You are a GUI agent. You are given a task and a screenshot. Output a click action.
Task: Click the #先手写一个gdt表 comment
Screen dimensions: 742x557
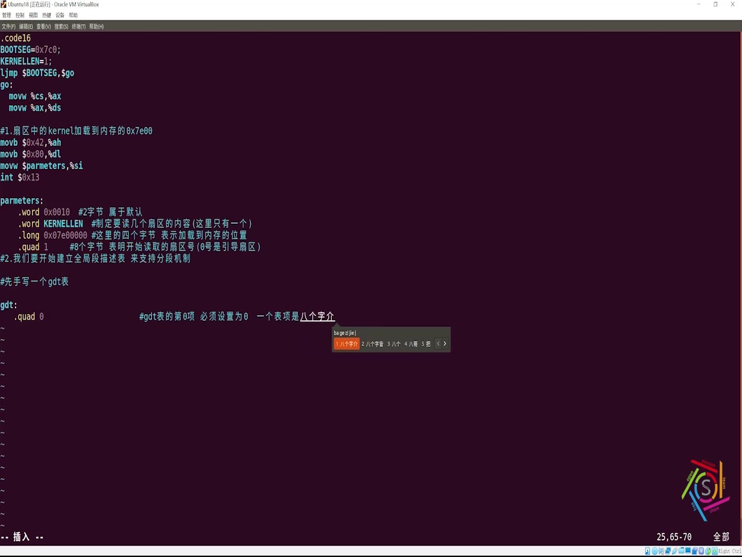click(x=35, y=282)
